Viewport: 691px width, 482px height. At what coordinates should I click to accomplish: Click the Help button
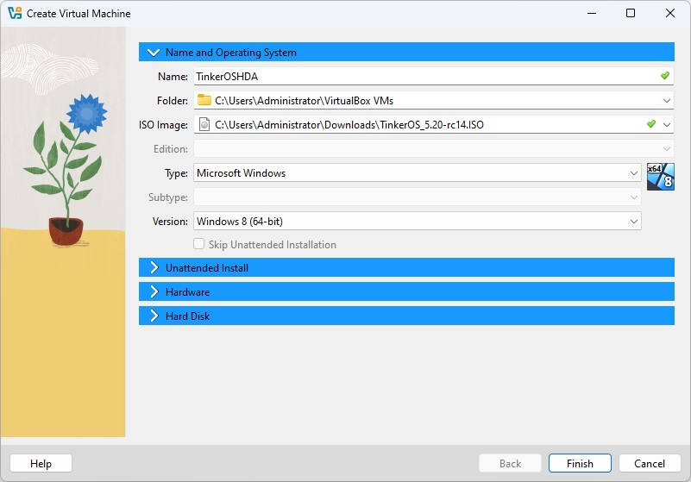coord(41,464)
